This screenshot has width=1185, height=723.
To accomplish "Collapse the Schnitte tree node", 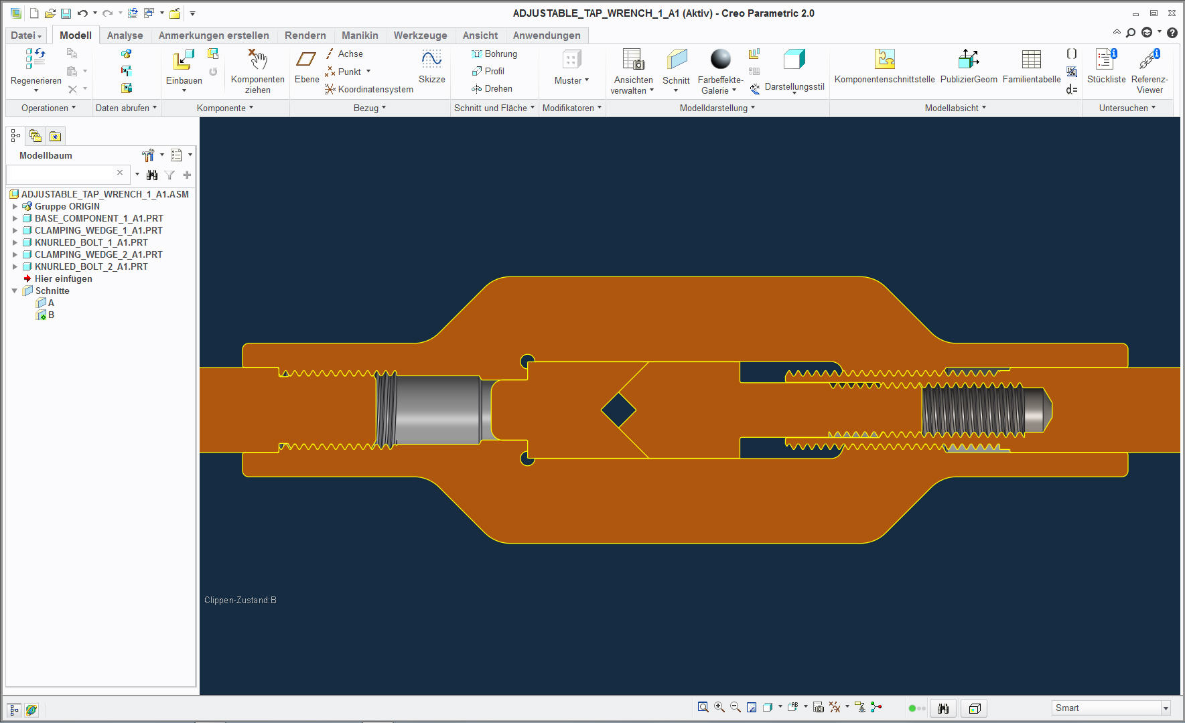I will tap(15, 291).
